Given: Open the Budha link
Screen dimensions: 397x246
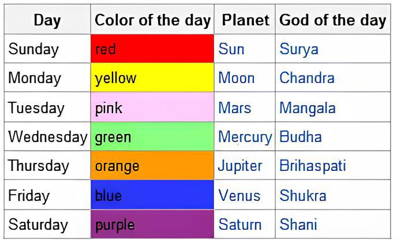Looking at the screenshot, I should tap(301, 137).
